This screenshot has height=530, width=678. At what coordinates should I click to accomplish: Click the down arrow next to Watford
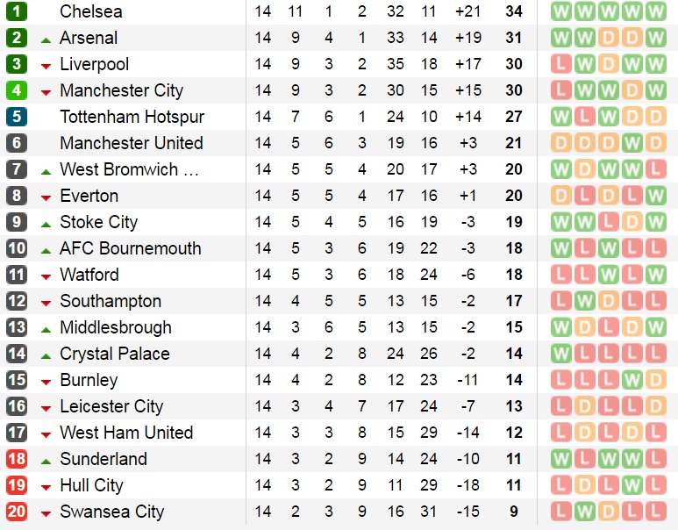pos(46,276)
